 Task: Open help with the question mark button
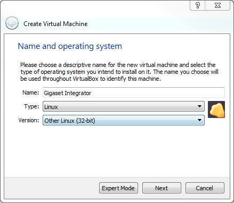tap(198, 5)
